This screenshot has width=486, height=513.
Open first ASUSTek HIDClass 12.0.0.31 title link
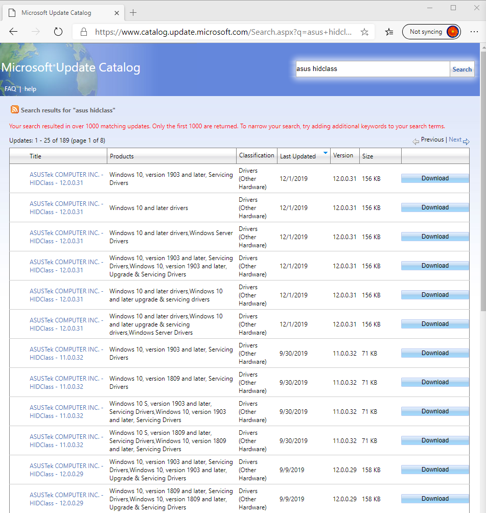click(66, 179)
